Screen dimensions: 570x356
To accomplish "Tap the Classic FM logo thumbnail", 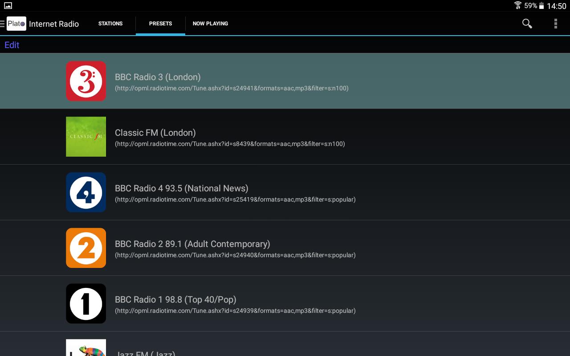I will (x=86, y=137).
